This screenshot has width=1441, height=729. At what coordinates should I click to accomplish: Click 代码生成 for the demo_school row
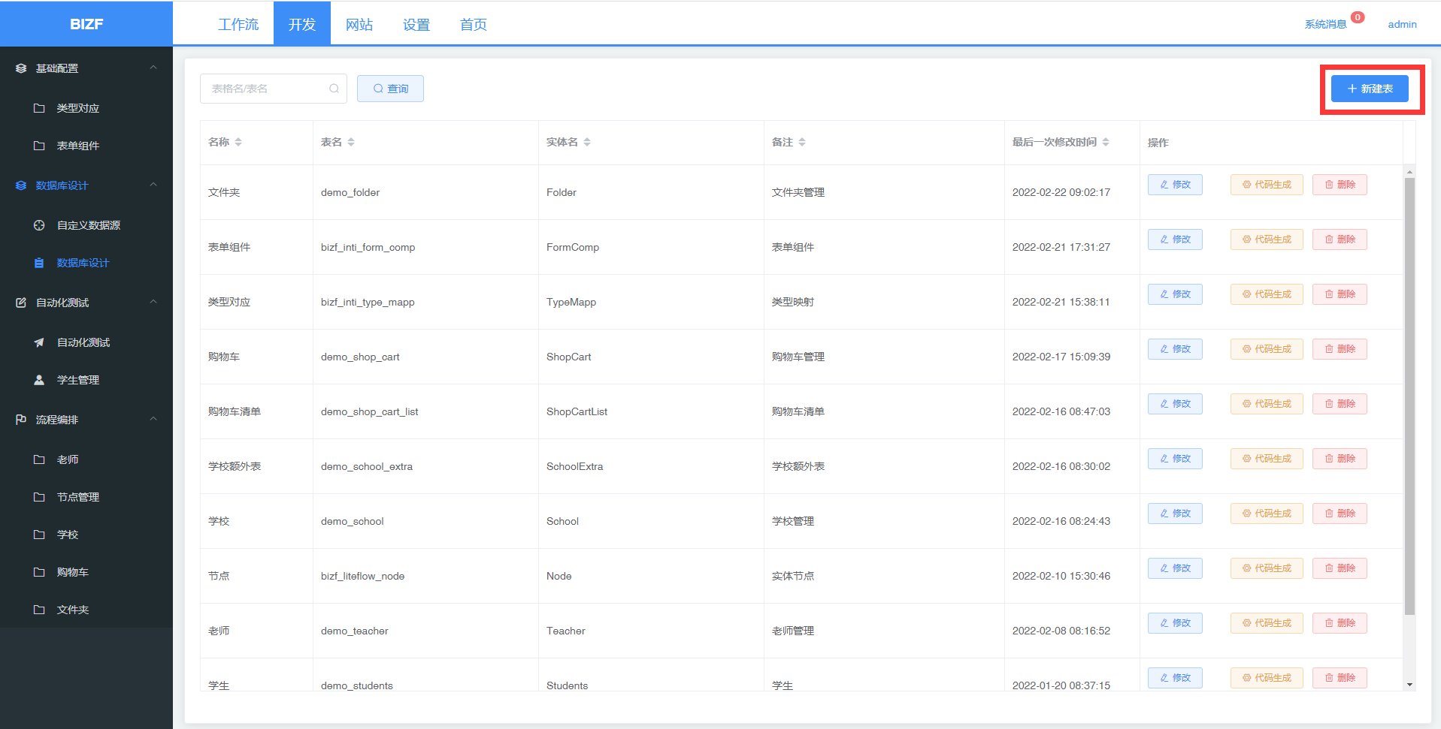coord(1267,514)
